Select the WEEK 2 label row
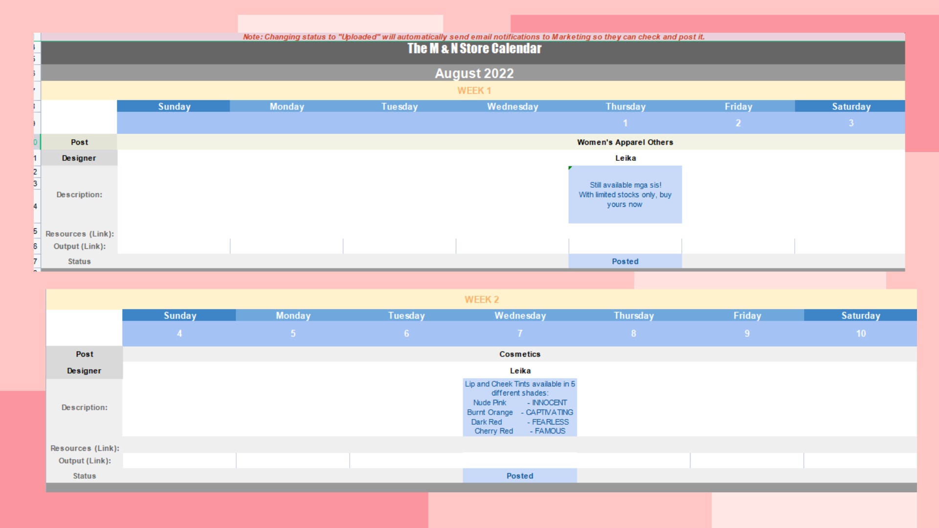The height and width of the screenshot is (528, 939). 482,300
